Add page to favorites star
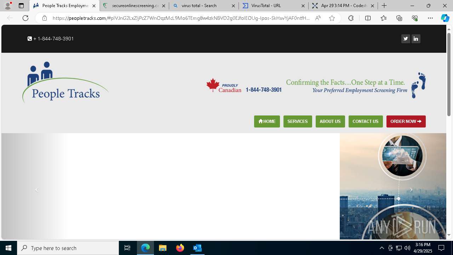 [332, 18]
